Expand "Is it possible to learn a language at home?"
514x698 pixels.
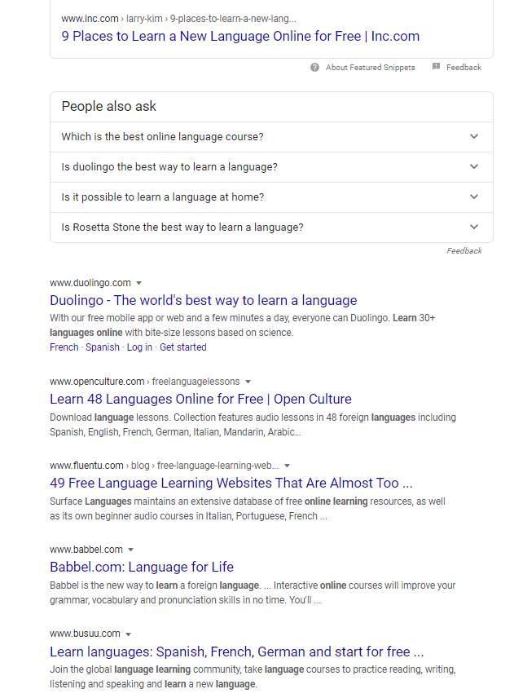coord(272,197)
